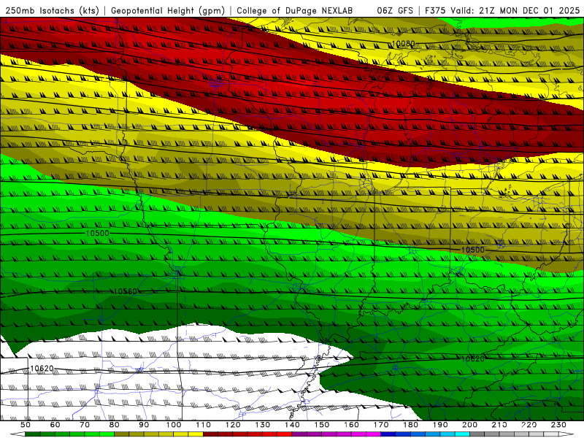Pick the dark gray swatch starting at 200
Image resolution: width=584 pixels, height=438 pixels.
pyautogui.click(x=477, y=434)
